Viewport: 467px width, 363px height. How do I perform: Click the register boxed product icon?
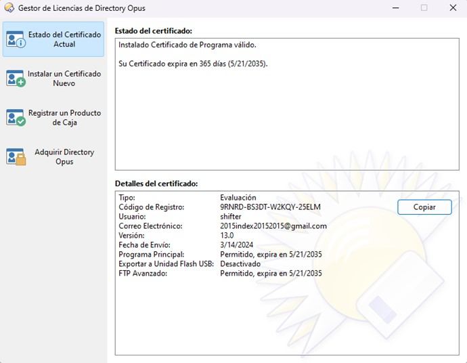16,117
